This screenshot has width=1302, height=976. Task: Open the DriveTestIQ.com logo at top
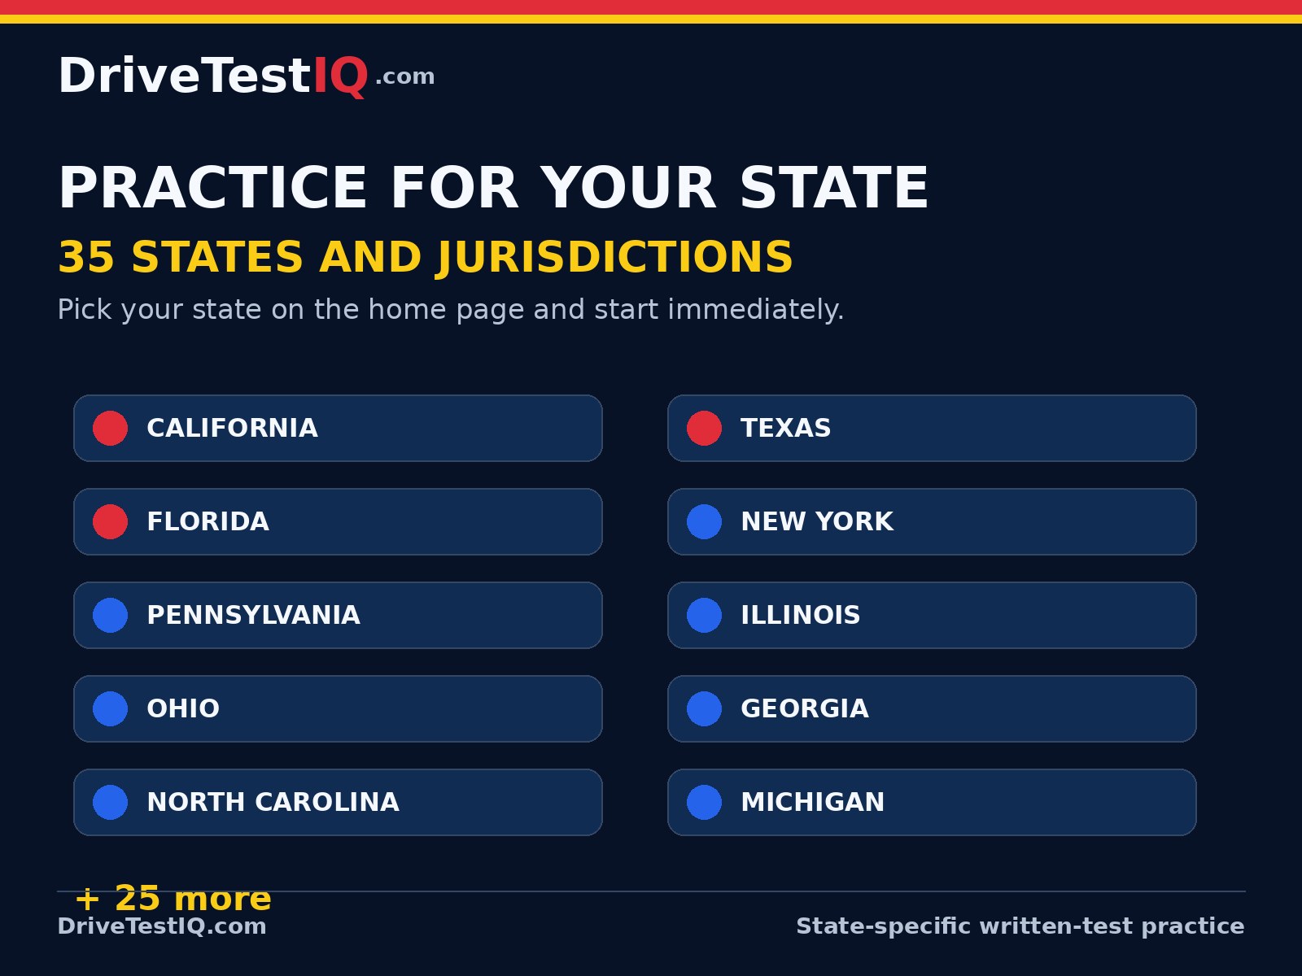[246, 76]
